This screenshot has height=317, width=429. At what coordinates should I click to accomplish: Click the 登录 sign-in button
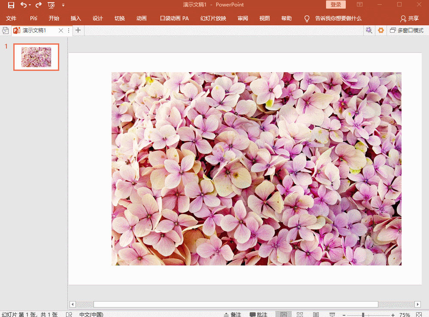336,5
